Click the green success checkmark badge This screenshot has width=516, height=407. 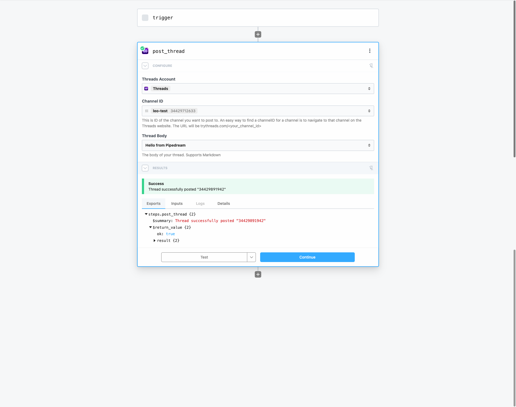click(x=142, y=48)
